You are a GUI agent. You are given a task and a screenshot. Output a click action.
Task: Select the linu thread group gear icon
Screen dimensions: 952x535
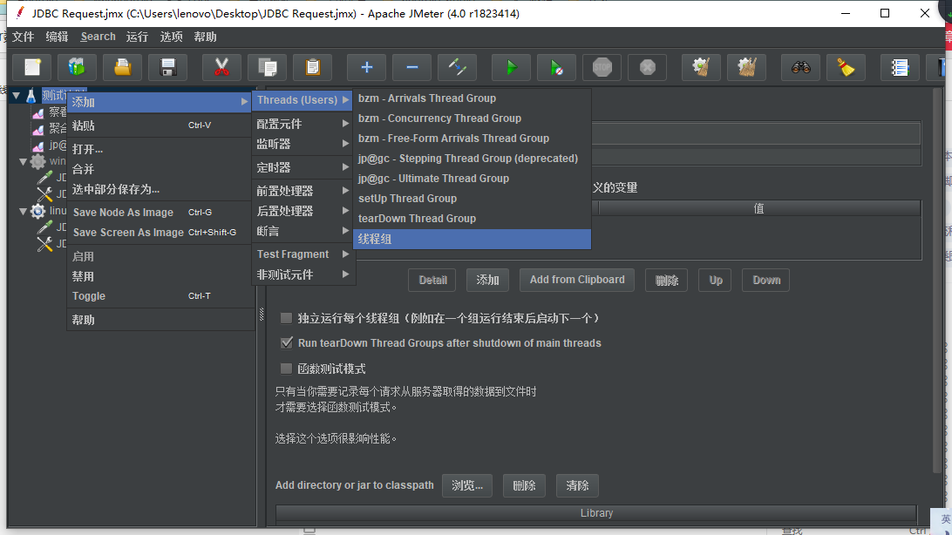pos(37,211)
